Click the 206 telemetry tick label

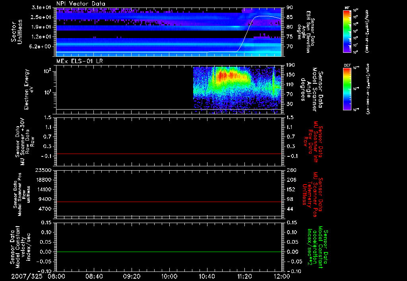291,180
